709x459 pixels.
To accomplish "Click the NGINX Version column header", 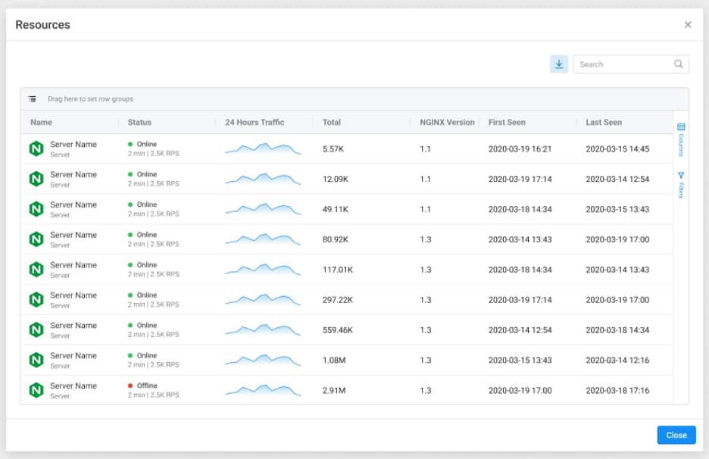I will [447, 122].
